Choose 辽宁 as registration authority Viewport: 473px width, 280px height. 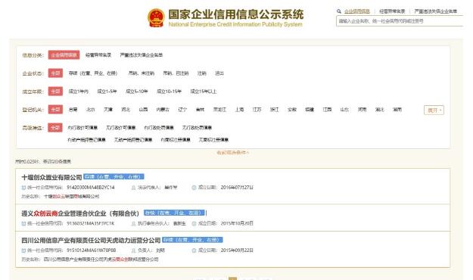point(182,110)
